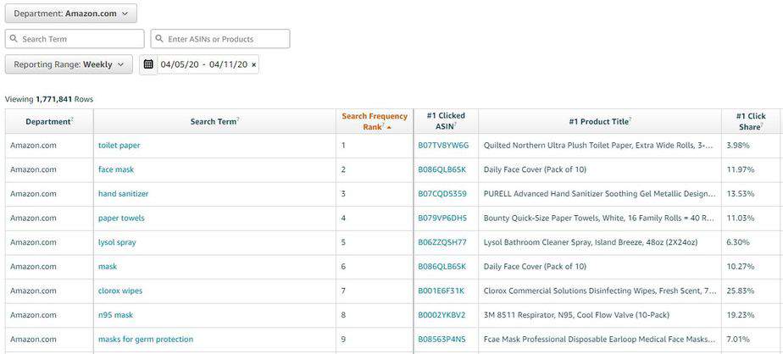Image resolution: width=783 pixels, height=354 pixels.
Task: Open the Reporting Range: Weekly dropdown
Action: (69, 64)
